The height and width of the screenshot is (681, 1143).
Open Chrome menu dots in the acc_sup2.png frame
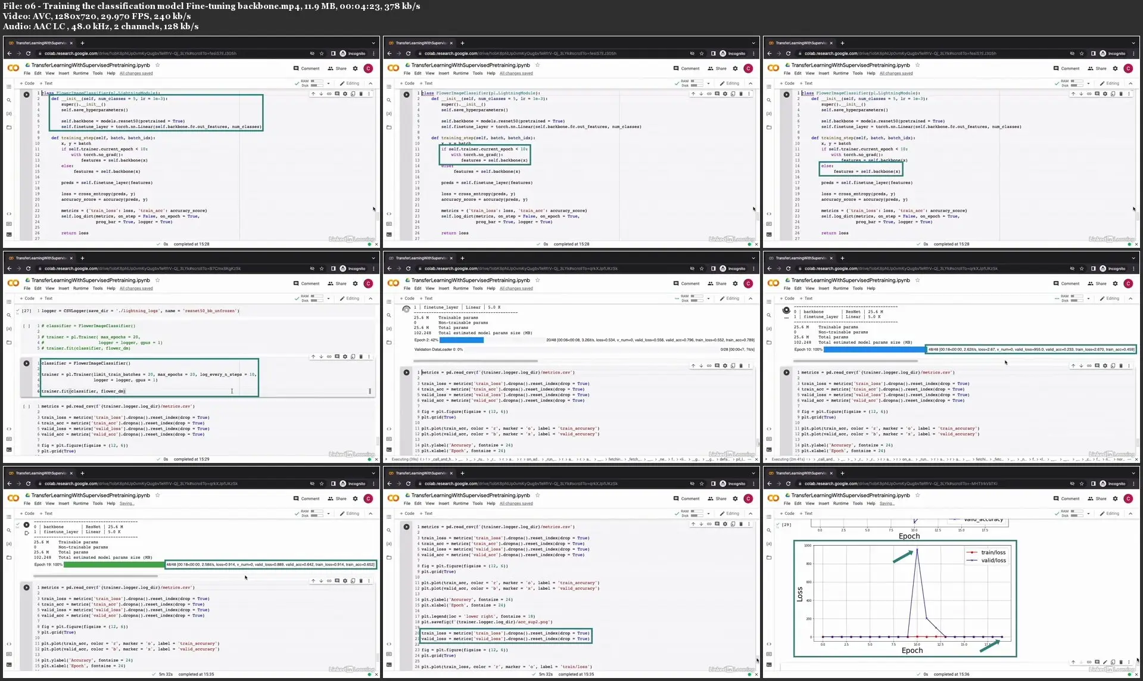[753, 484]
